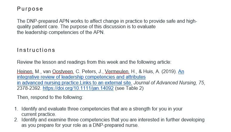Screen dimensions: 231x132
Task: Click list item one about strength competencies
Action: click(x=102, y=109)
